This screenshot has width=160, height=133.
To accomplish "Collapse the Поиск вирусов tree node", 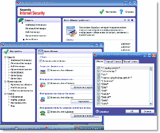I will coord(5,82).
